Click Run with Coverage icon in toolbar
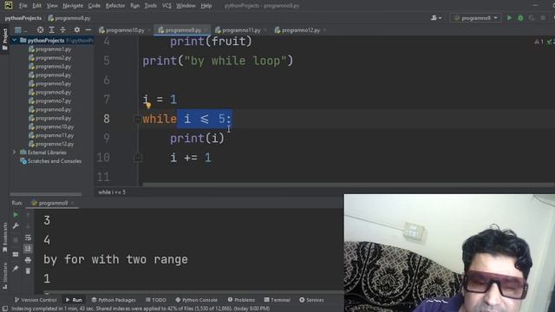The height and width of the screenshot is (312, 555). point(532,17)
